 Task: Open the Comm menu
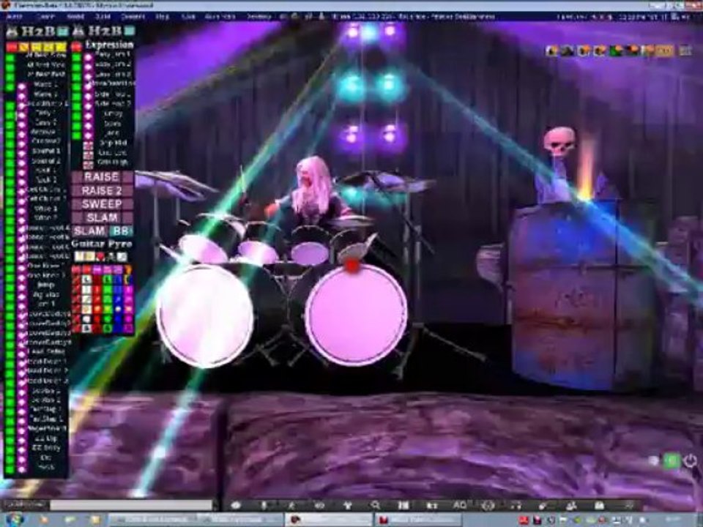pos(45,17)
